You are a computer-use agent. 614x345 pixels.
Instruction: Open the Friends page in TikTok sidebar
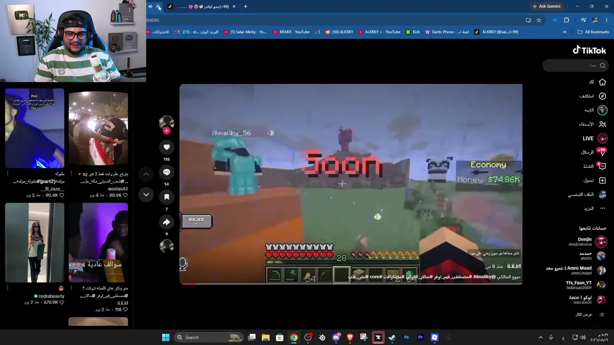(602, 124)
